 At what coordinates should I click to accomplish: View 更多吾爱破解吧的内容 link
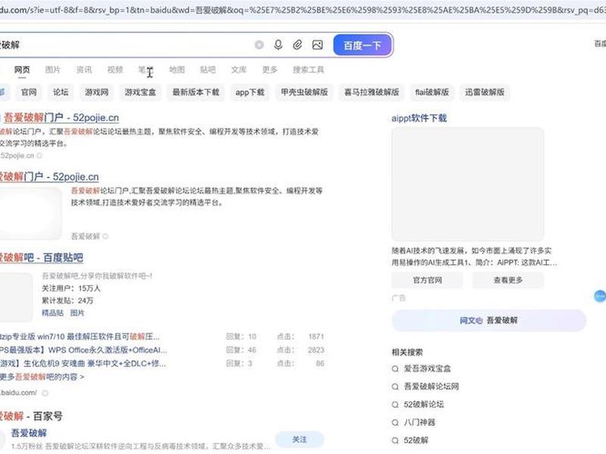tap(42, 377)
